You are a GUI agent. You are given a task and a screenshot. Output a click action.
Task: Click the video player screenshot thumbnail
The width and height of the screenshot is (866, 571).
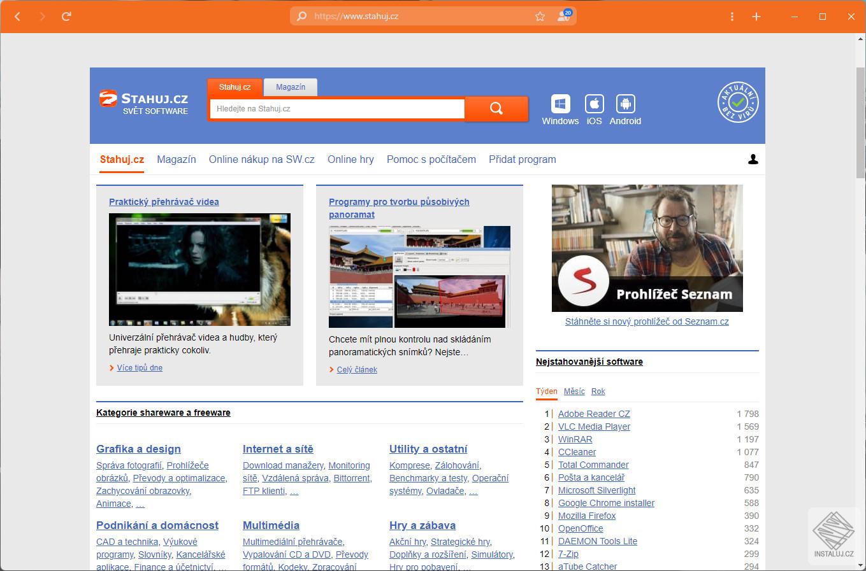click(199, 269)
